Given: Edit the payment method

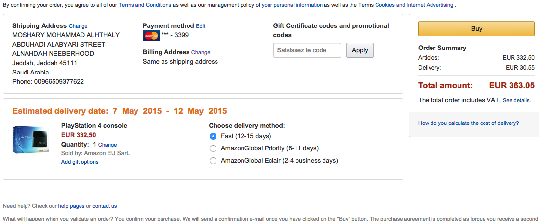Looking at the screenshot, I should point(200,26).
